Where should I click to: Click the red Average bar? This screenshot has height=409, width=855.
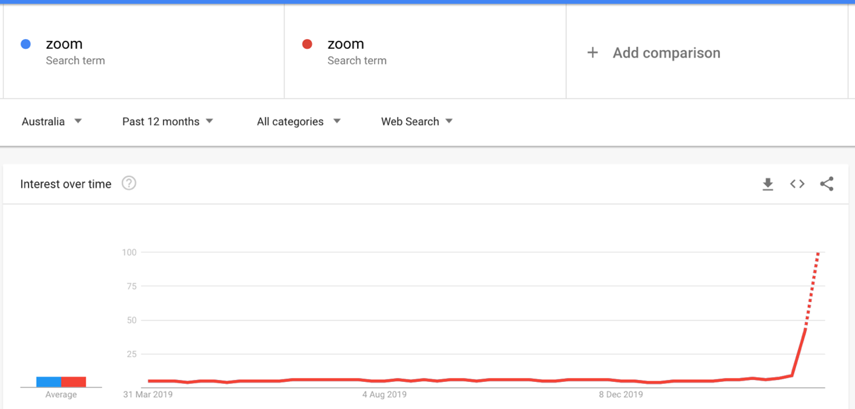74,382
